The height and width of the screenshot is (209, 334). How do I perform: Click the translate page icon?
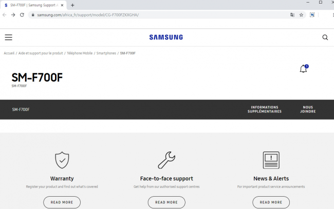292,15
